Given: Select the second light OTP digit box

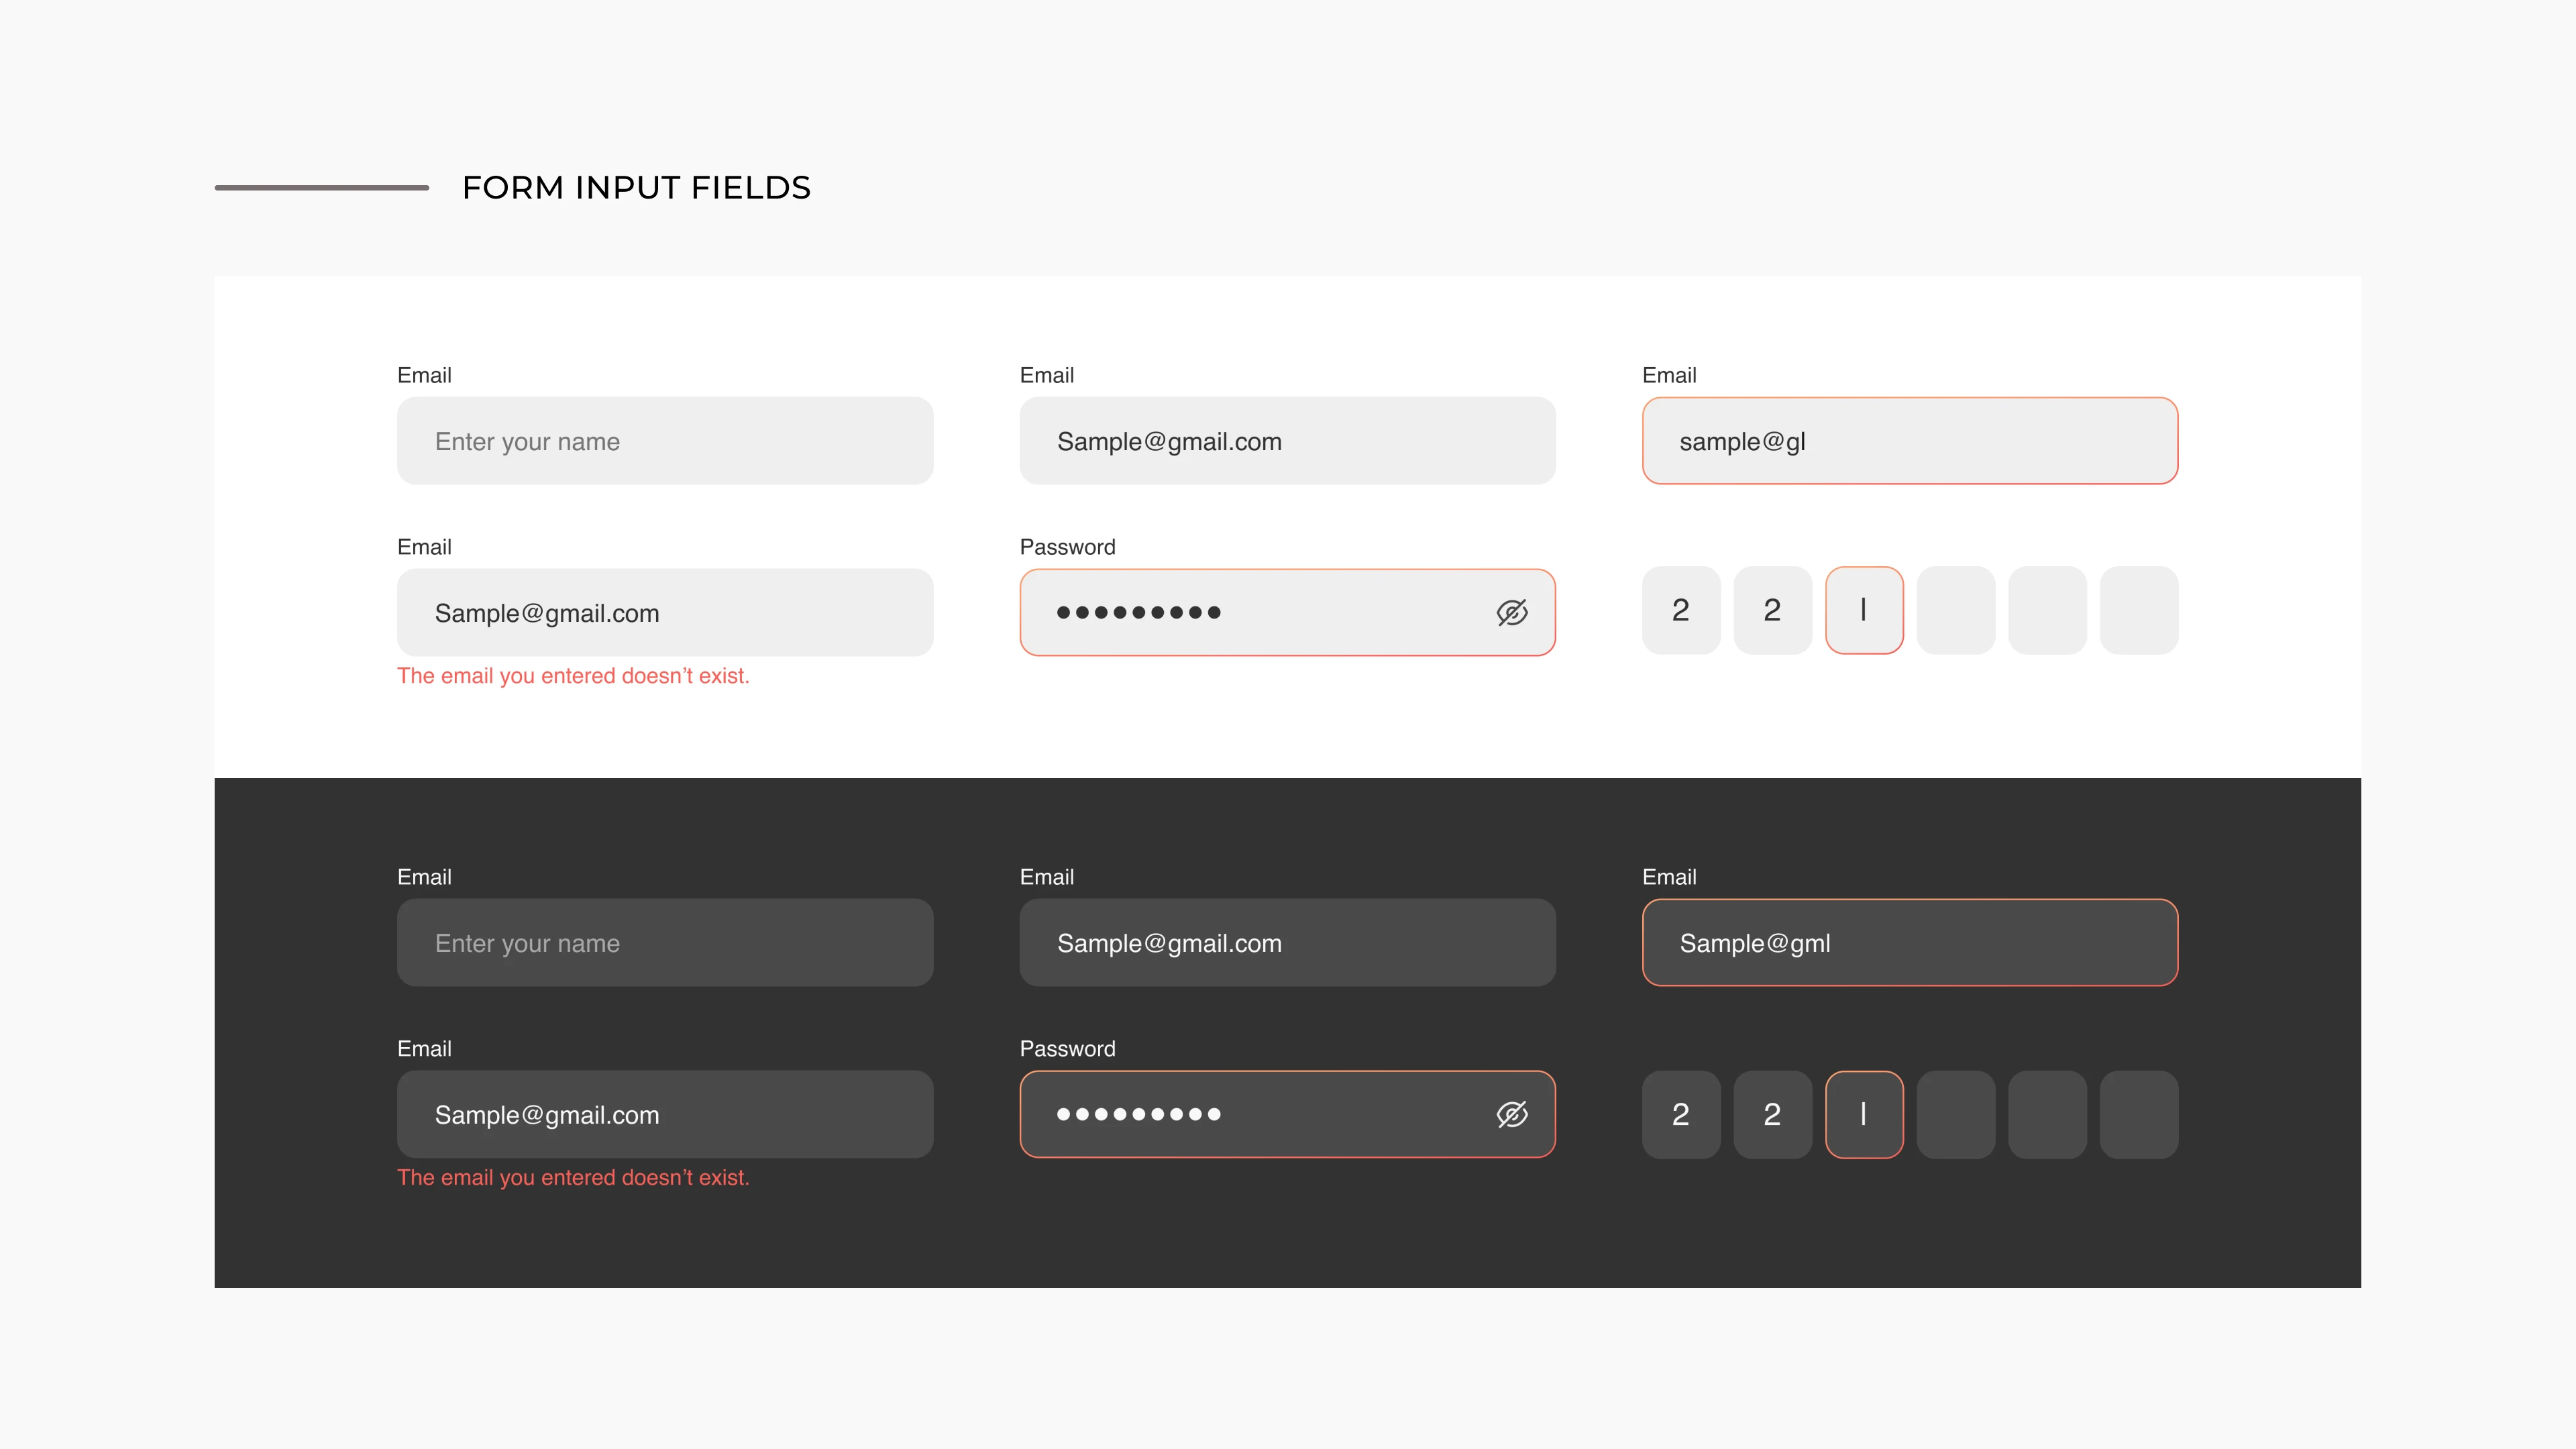Looking at the screenshot, I should pyautogui.click(x=1772, y=610).
